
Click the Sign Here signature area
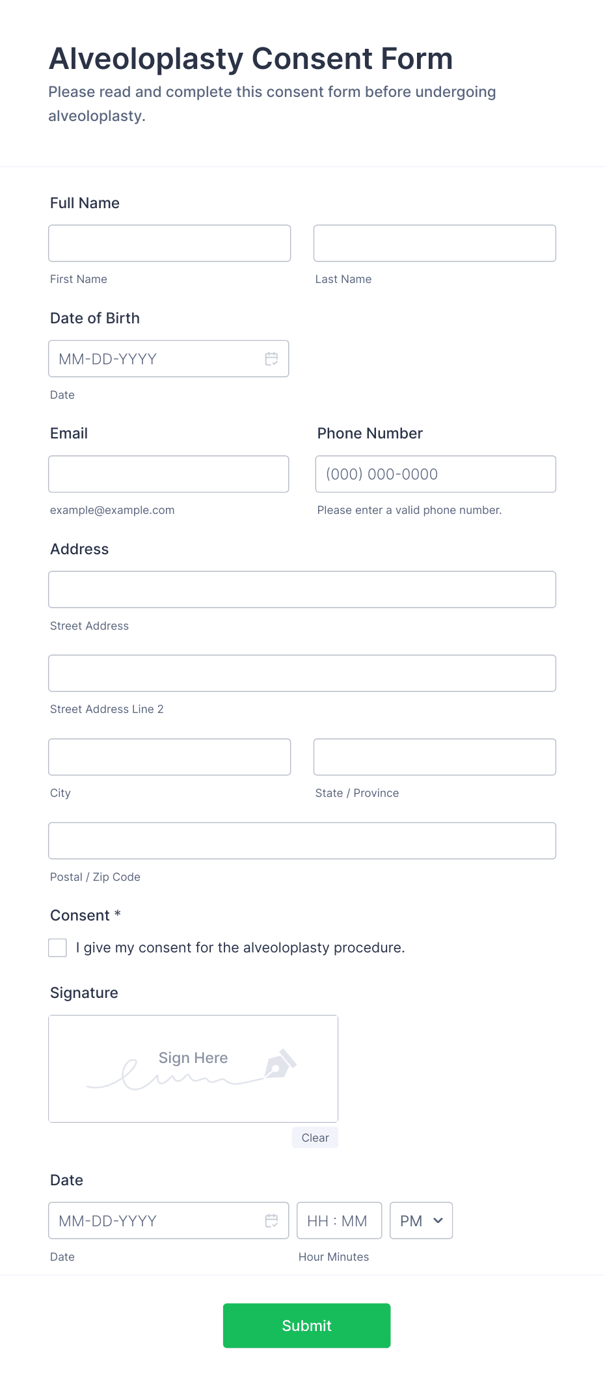pyautogui.click(x=193, y=1068)
